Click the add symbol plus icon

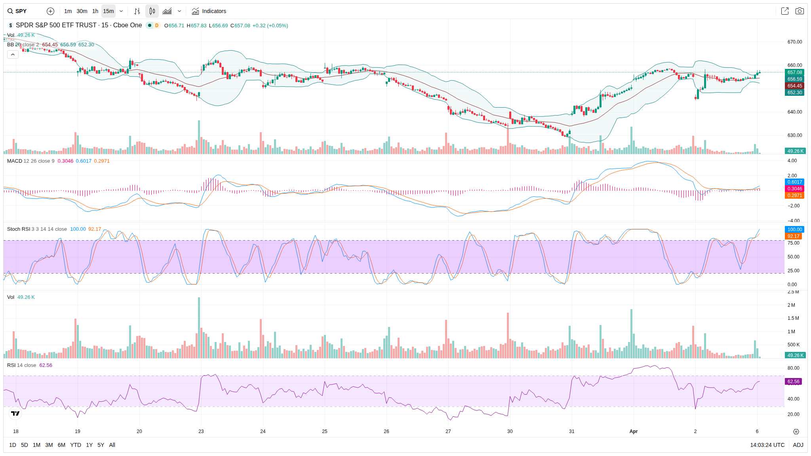50,11
